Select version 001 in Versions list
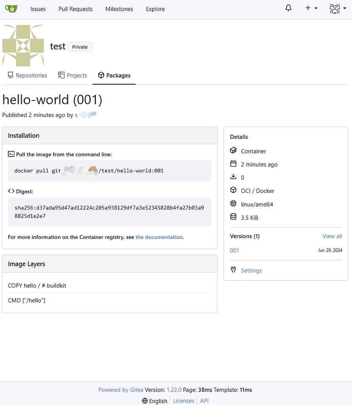The image size is (352, 405). [234, 250]
